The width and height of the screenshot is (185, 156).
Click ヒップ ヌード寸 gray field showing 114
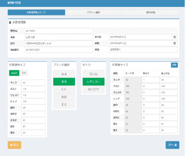[133, 99]
